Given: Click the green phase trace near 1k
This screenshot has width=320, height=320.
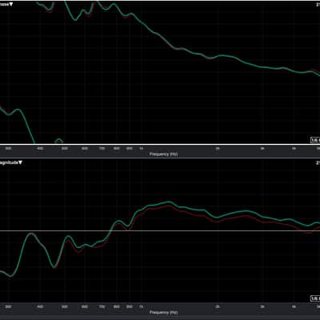Looking at the screenshot, I should [142, 22].
